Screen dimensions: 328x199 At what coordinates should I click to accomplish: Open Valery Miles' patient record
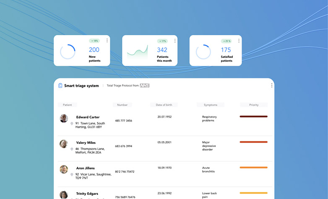[86, 142]
